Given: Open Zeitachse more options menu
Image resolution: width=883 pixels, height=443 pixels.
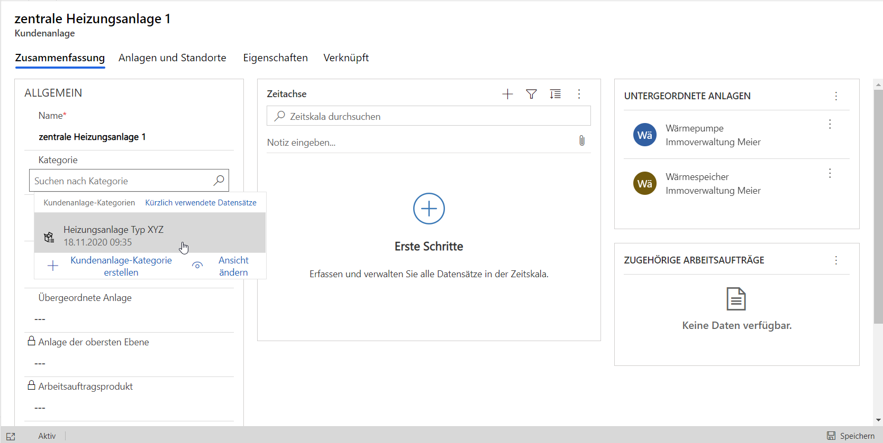Looking at the screenshot, I should [579, 94].
